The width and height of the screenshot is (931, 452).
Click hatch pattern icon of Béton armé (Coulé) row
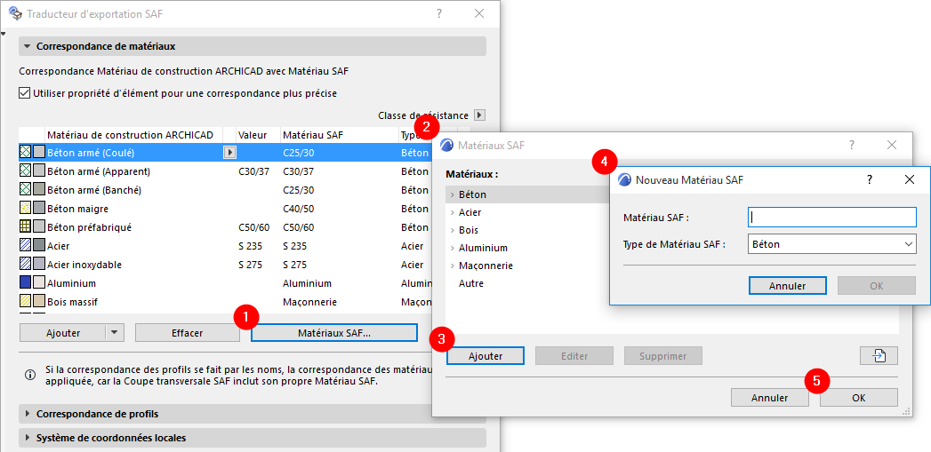26,153
